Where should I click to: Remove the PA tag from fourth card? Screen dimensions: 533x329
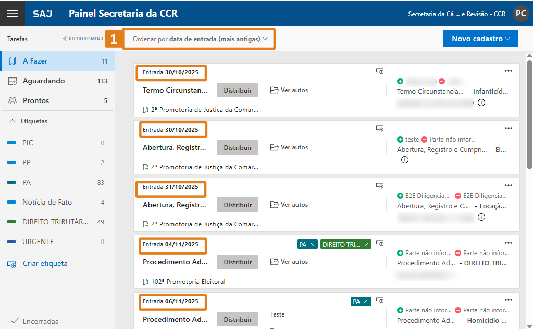click(312, 244)
